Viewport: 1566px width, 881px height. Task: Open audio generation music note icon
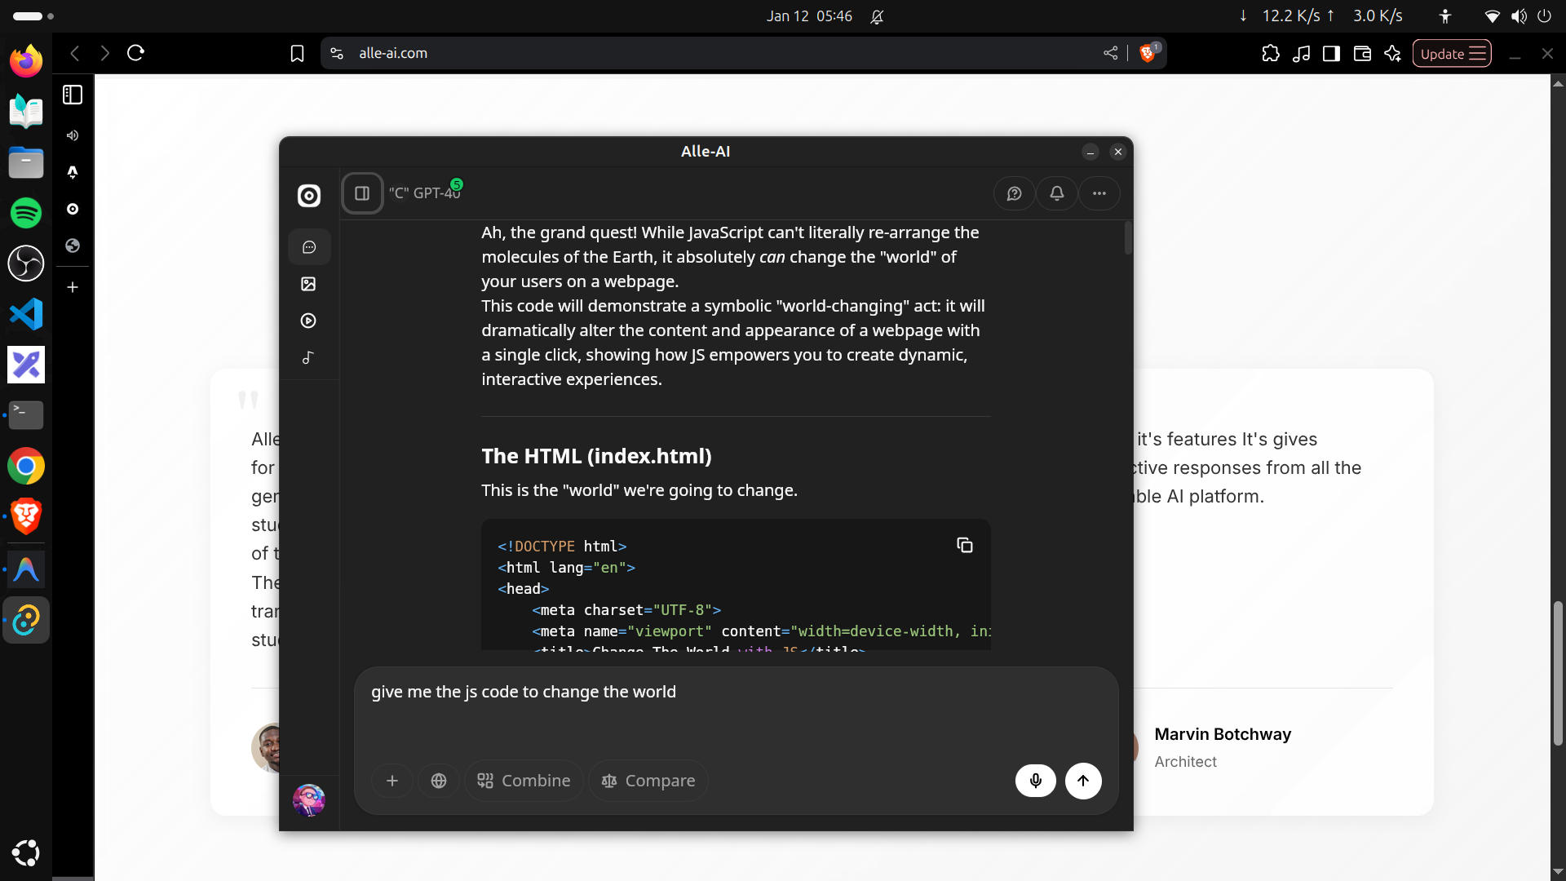pos(308,357)
